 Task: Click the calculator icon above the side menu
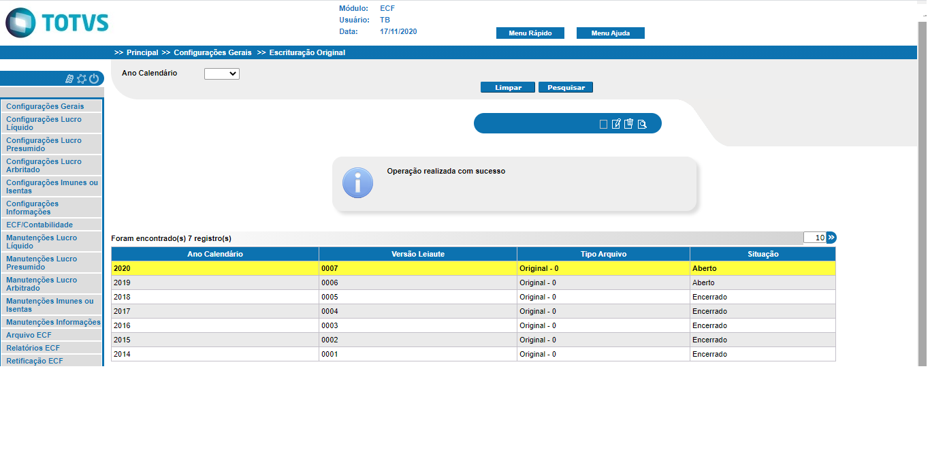pos(69,79)
